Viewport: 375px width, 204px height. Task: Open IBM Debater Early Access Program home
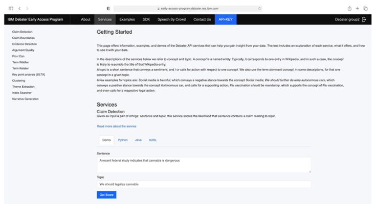point(35,19)
